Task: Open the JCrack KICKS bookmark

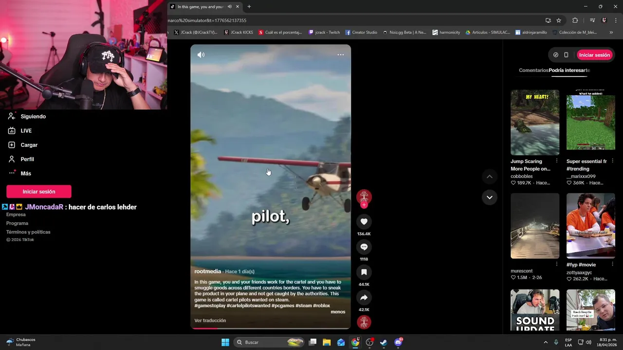Action: click(x=238, y=33)
